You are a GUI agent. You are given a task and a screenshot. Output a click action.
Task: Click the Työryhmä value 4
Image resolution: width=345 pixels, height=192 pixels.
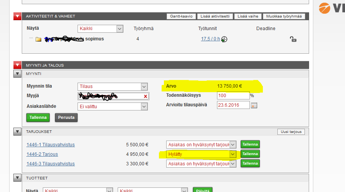click(x=138, y=39)
